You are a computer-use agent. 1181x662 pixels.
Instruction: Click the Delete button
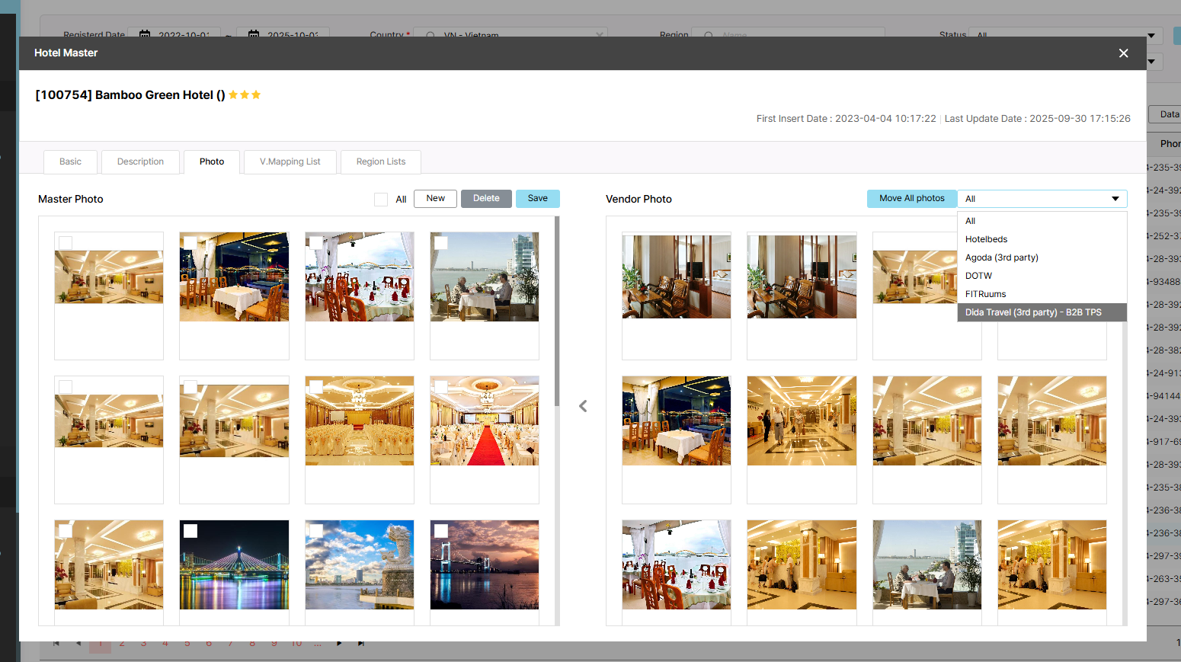(486, 199)
